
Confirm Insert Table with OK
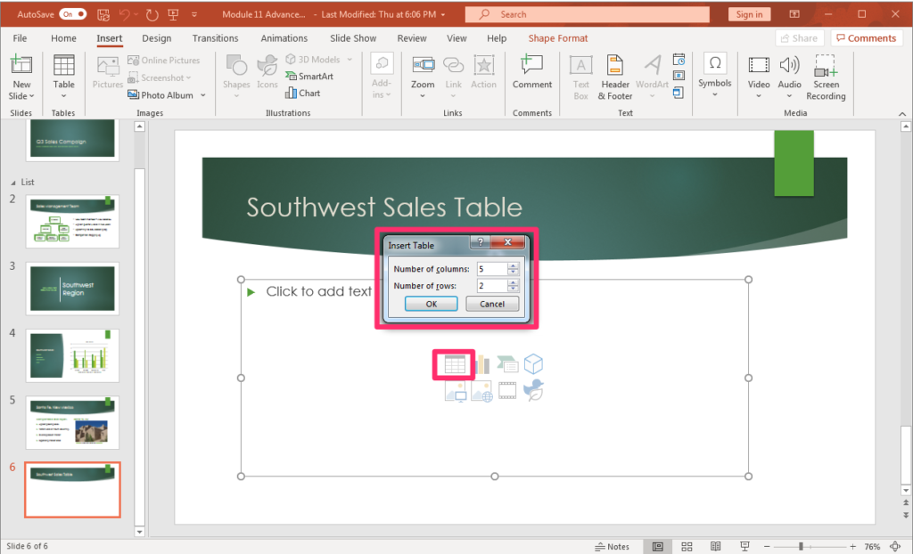pyautogui.click(x=431, y=303)
